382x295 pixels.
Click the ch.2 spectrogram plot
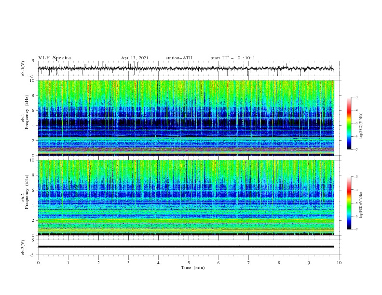(x=186, y=198)
